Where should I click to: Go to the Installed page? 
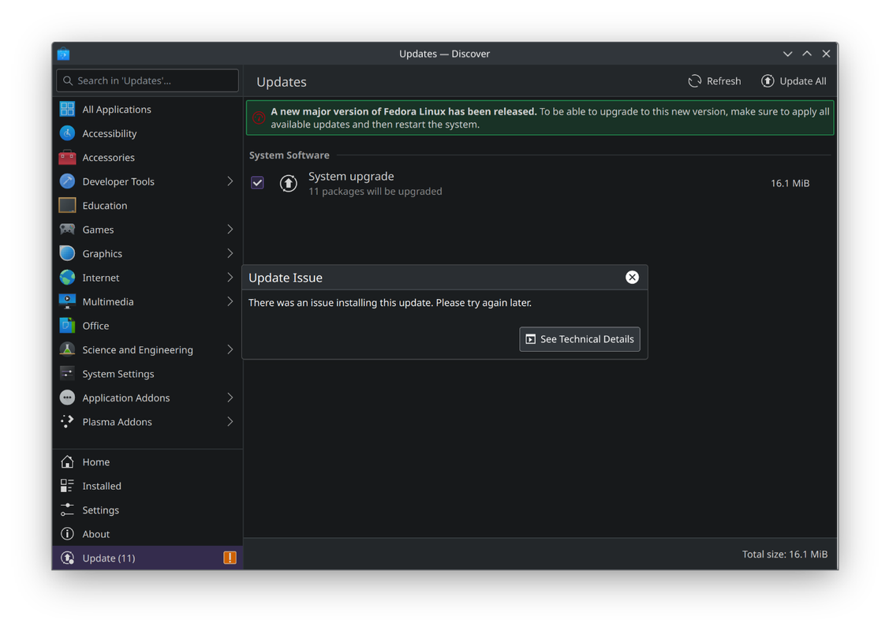coord(148,486)
